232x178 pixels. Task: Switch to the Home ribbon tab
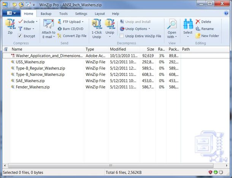click(29, 14)
